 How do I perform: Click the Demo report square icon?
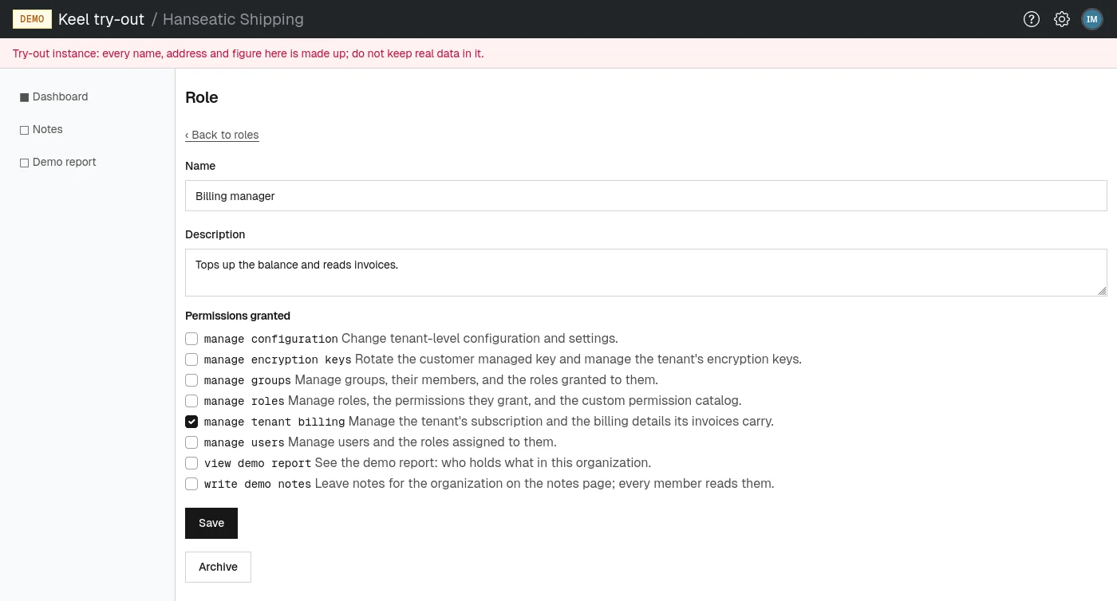(24, 163)
